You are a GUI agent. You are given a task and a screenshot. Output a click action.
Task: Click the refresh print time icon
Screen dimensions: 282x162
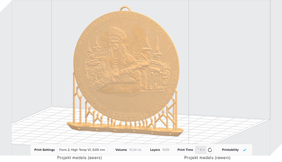pyautogui.click(x=210, y=150)
